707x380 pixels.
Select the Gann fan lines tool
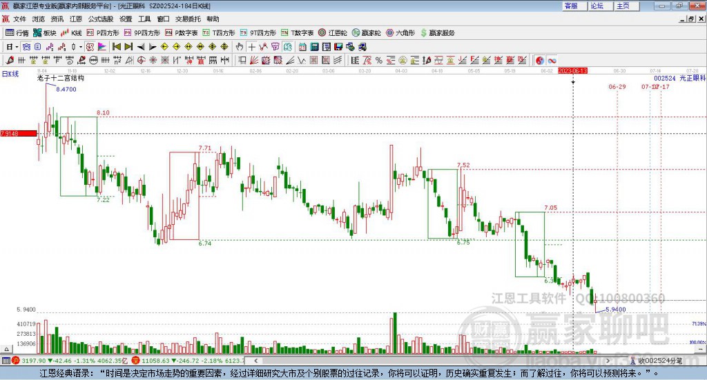[x=253, y=60]
